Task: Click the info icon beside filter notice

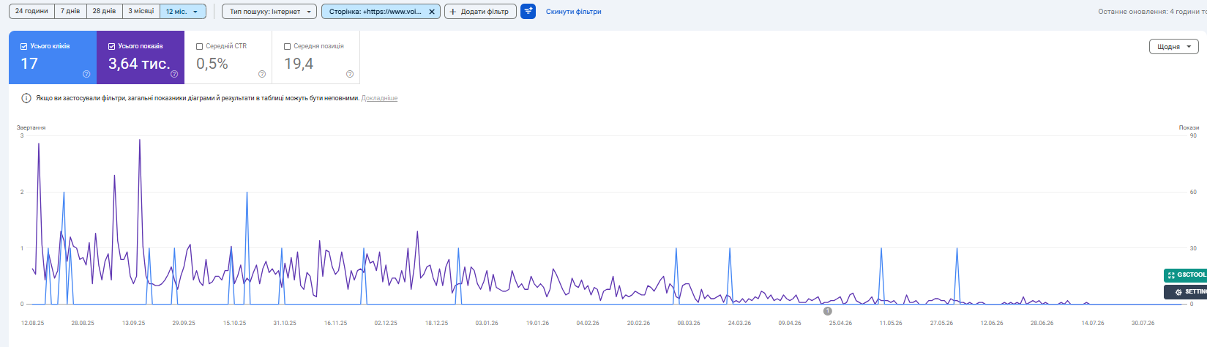Action: tap(26, 98)
